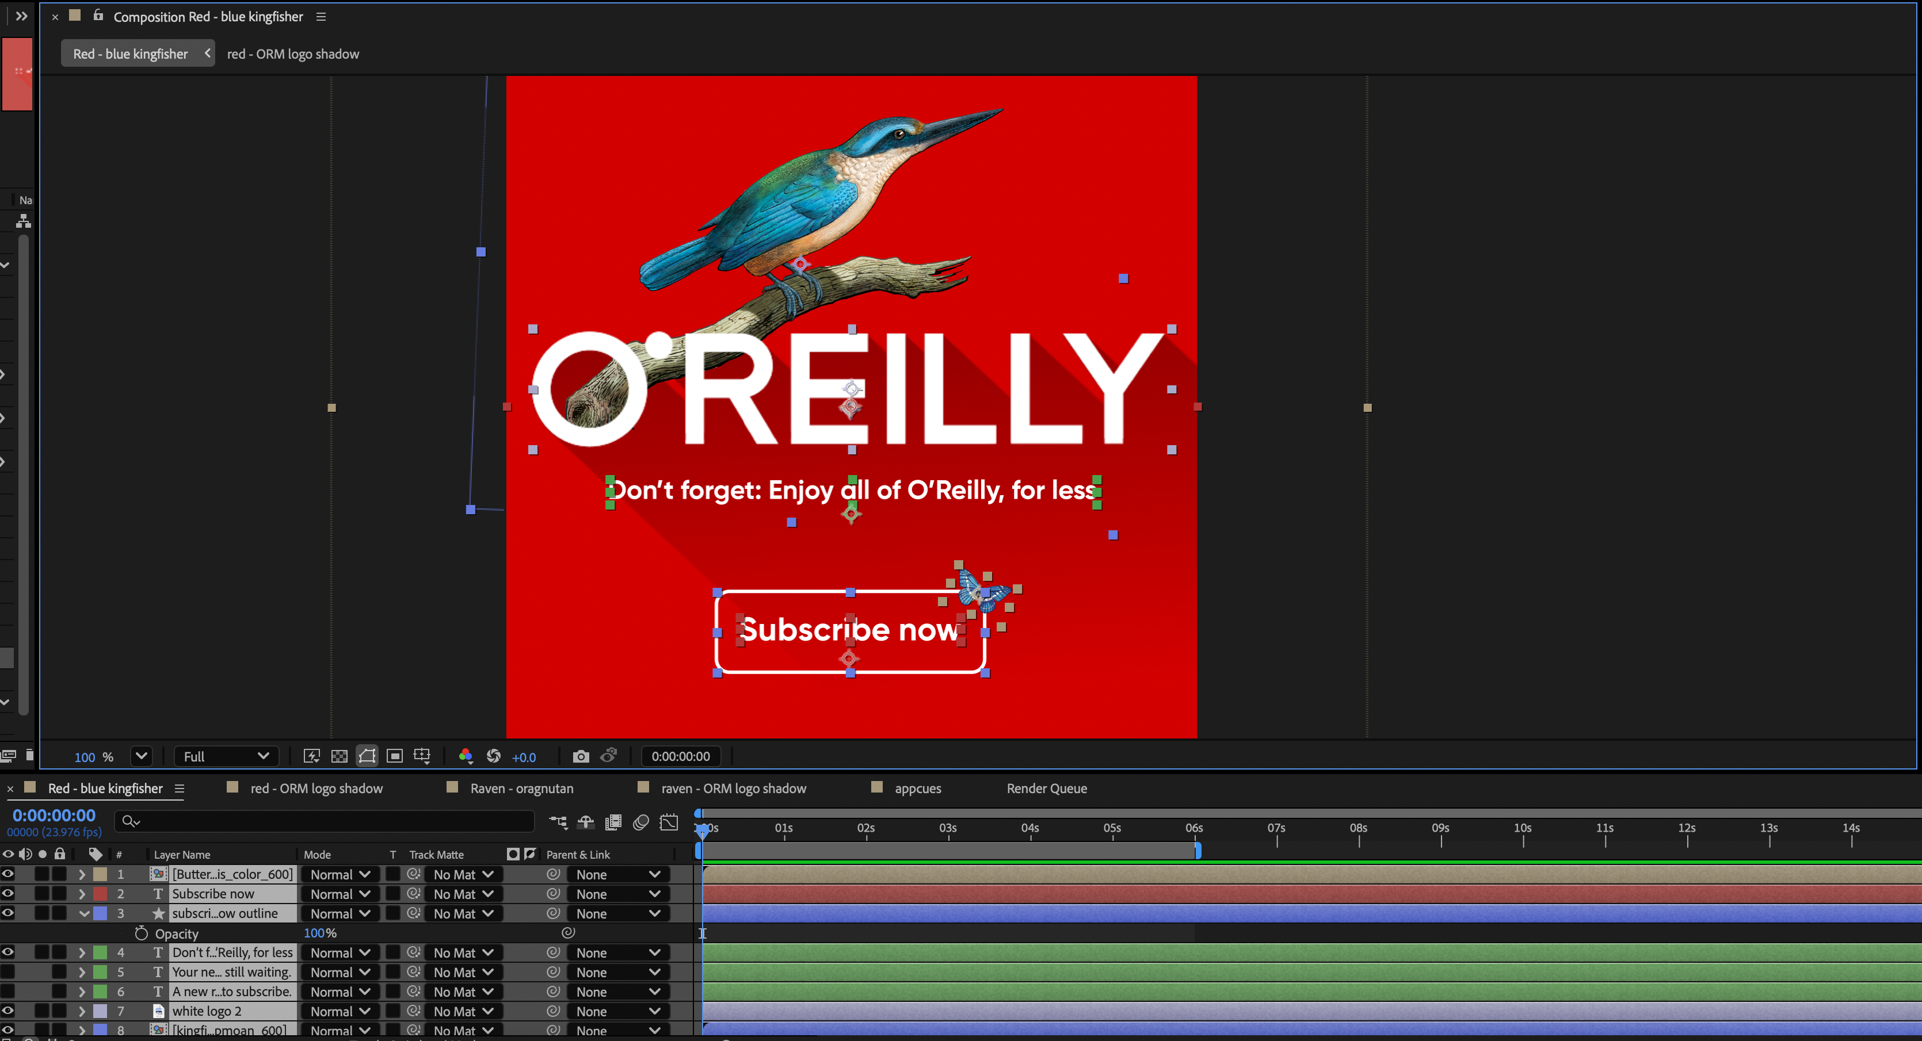Click the Frame Blending icon
The width and height of the screenshot is (1922, 1041).
point(613,822)
